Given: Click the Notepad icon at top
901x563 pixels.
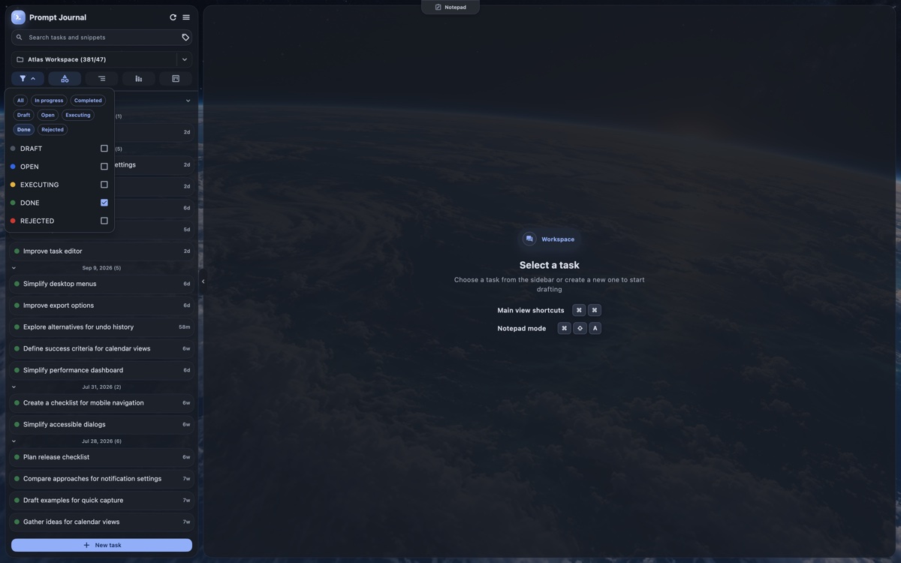Looking at the screenshot, I should [438, 8].
